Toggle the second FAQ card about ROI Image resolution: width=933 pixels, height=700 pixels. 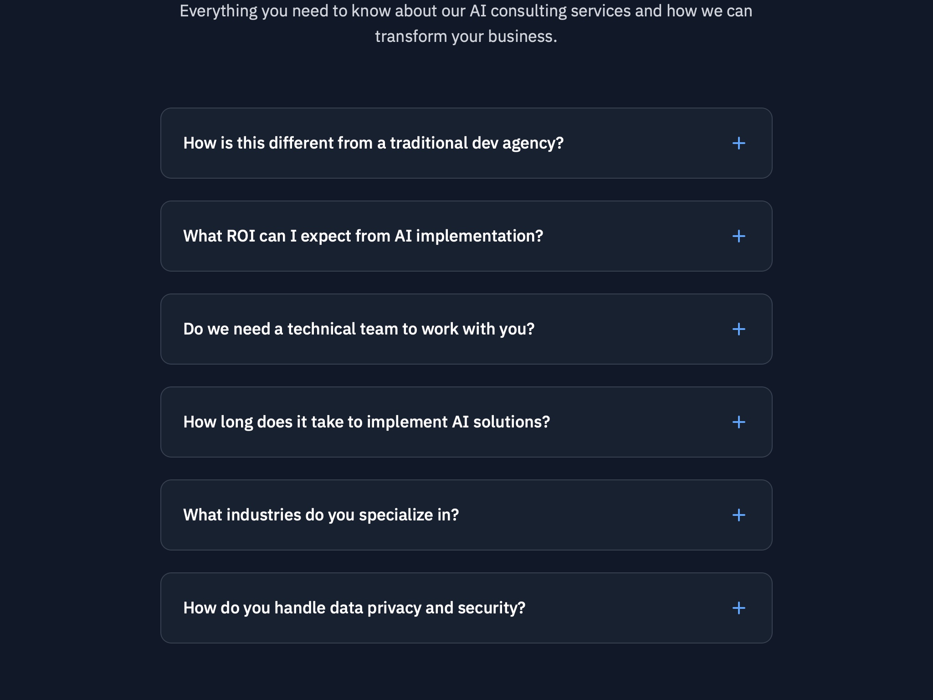[466, 236]
